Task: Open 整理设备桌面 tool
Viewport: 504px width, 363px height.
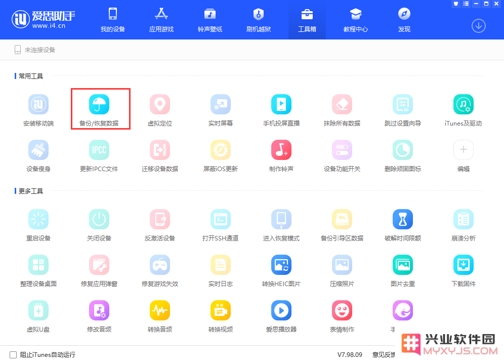Action: pos(38,271)
